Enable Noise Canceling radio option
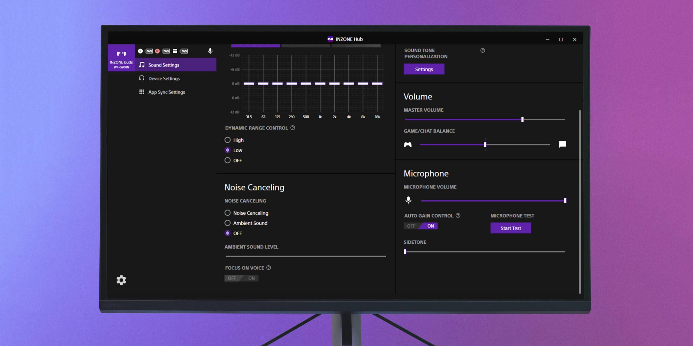Viewport: 693px width, 346px height. point(228,213)
